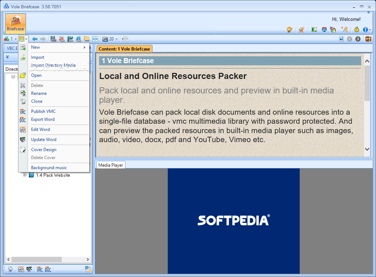This screenshot has width=376, height=277.
Task: Select the Media Player tab
Action: [x=111, y=165]
